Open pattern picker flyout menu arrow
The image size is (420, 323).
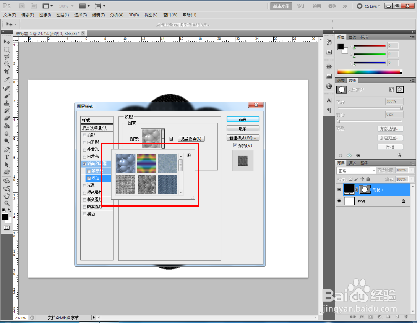189,155
